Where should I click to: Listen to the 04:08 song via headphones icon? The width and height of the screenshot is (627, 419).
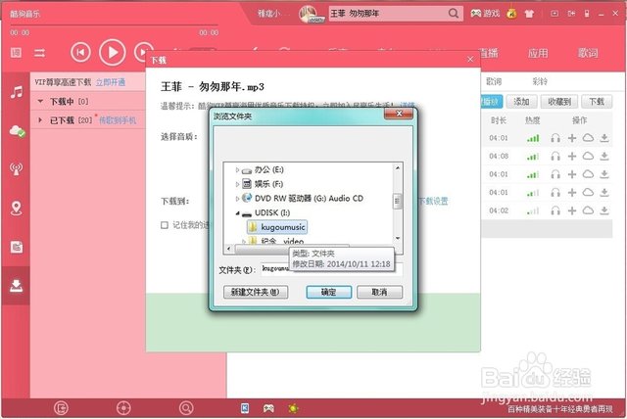555,157
